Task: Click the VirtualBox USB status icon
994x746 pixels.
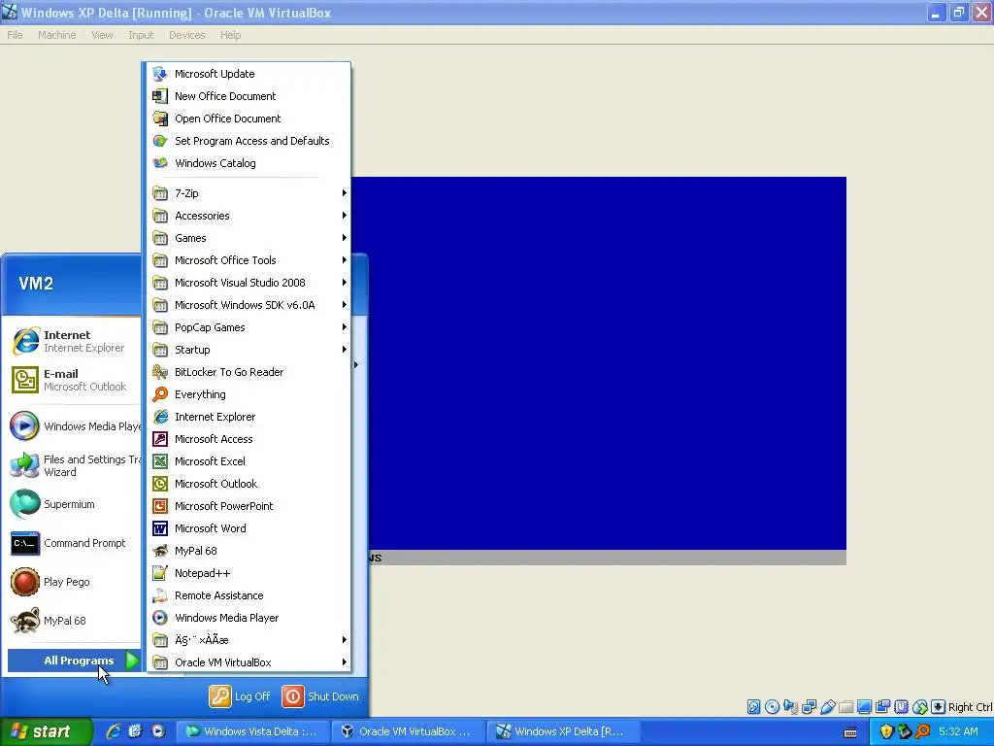Action: coord(828,707)
